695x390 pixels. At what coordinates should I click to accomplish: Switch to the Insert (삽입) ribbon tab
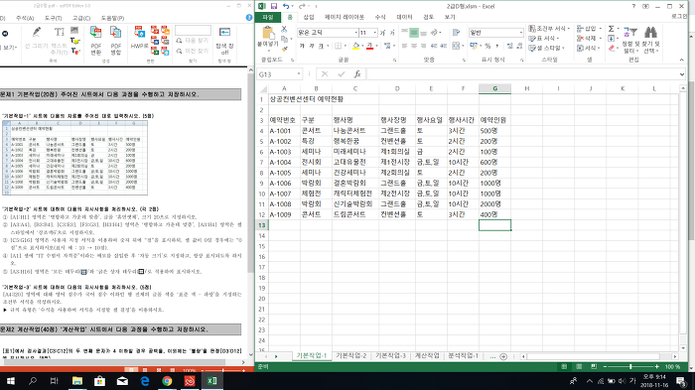coord(309,17)
